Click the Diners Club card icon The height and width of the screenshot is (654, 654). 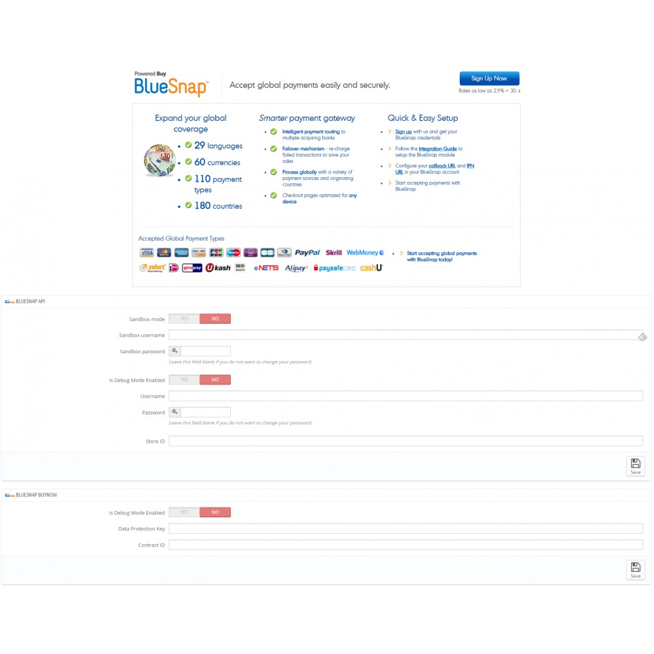point(284,252)
